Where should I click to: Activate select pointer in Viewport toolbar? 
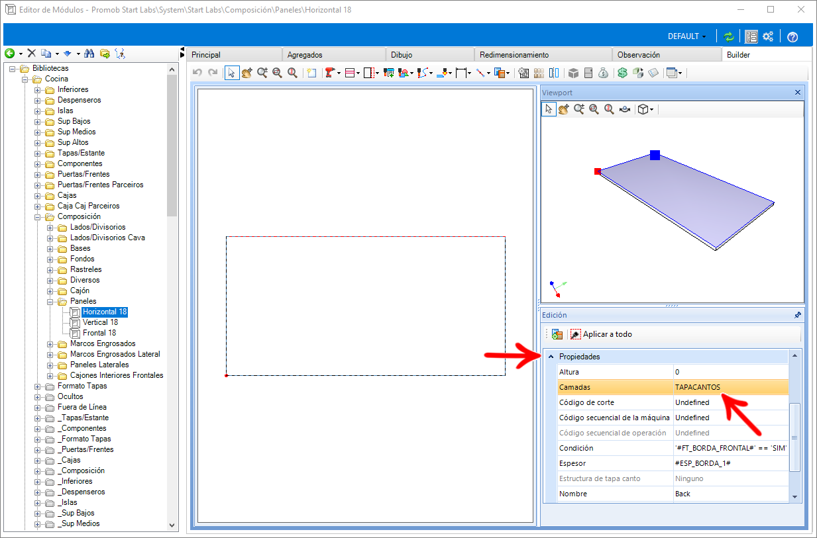tap(549, 109)
